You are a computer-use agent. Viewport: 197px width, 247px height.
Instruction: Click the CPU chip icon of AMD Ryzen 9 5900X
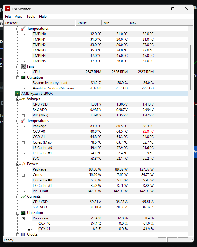point(17,94)
